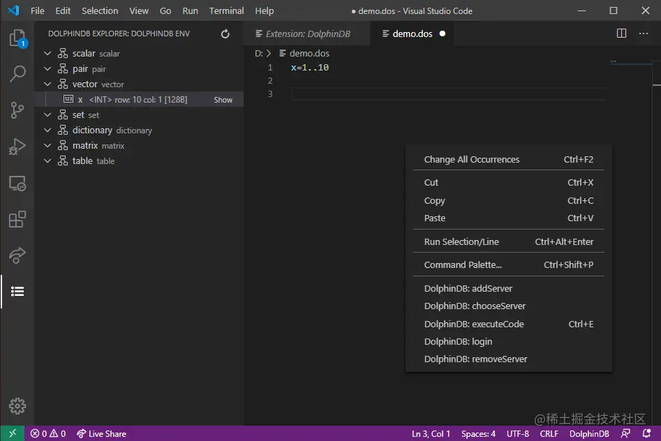Viewport: 661px width, 441px height.
Task: Open the Search view icon
Action: [17, 73]
